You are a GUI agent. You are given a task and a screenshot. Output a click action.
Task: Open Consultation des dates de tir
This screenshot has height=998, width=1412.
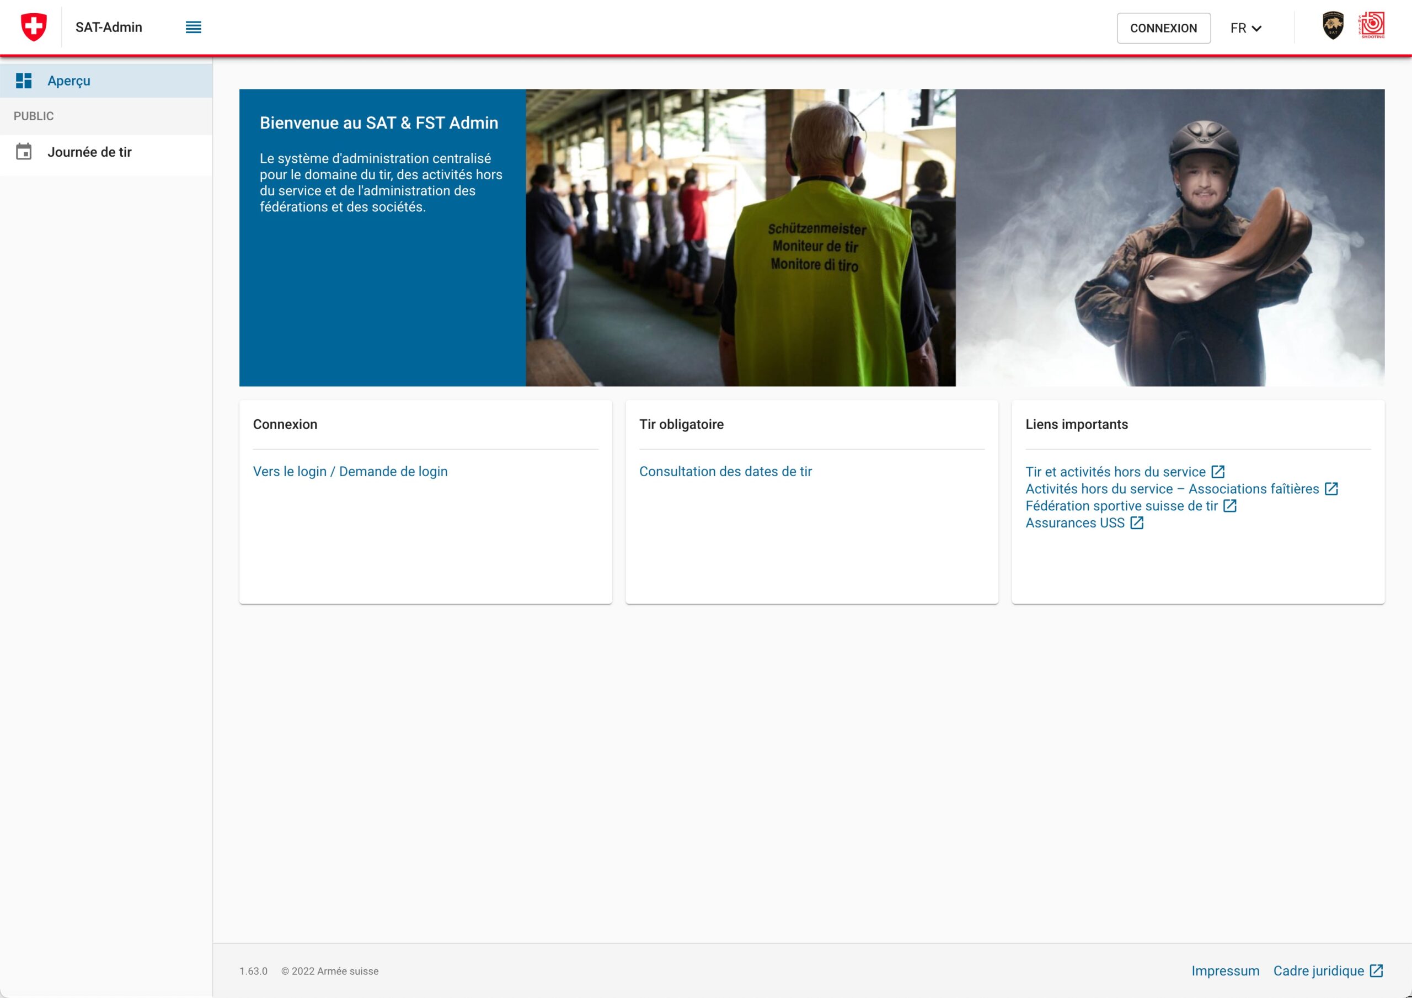tap(725, 471)
